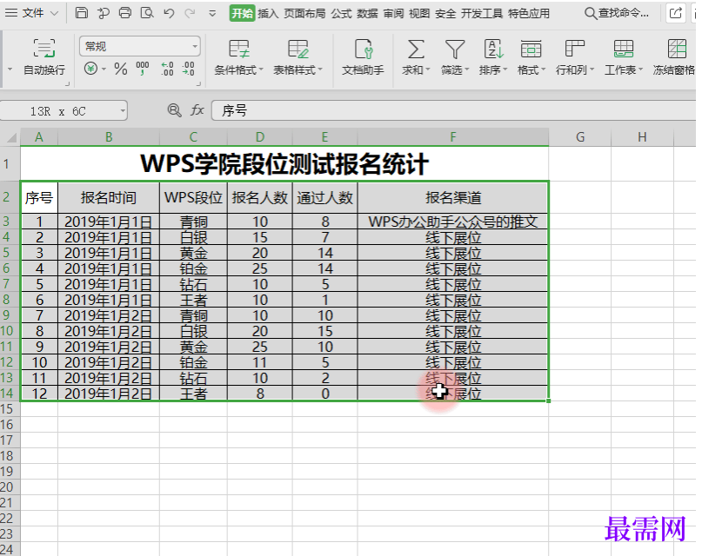Select the title cell WPS学院段位测试报名统计
This screenshot has height=556, width=702.
284,163
